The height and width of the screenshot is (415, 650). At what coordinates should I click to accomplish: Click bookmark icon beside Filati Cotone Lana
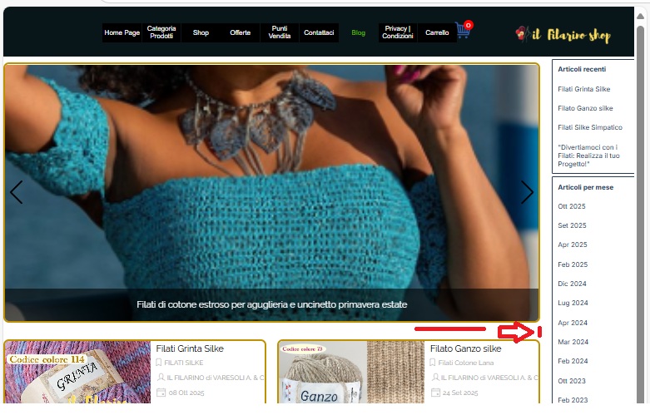pos(434,363)
